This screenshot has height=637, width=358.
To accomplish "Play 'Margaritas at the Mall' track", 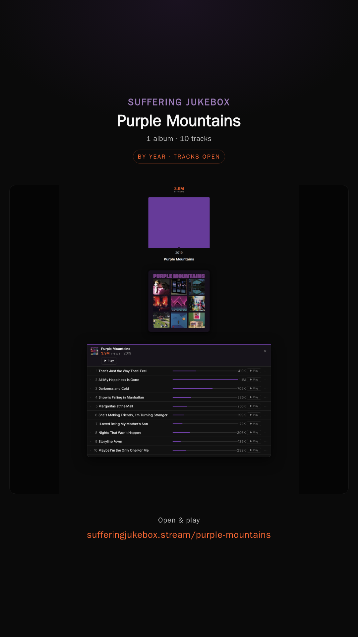I will tap(254, 406).
